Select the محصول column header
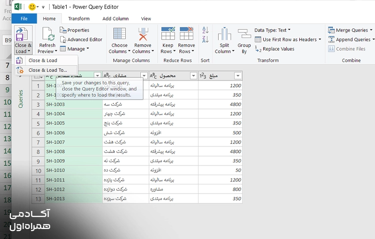Viewport: 375px width, 239px height. (173, 76)
